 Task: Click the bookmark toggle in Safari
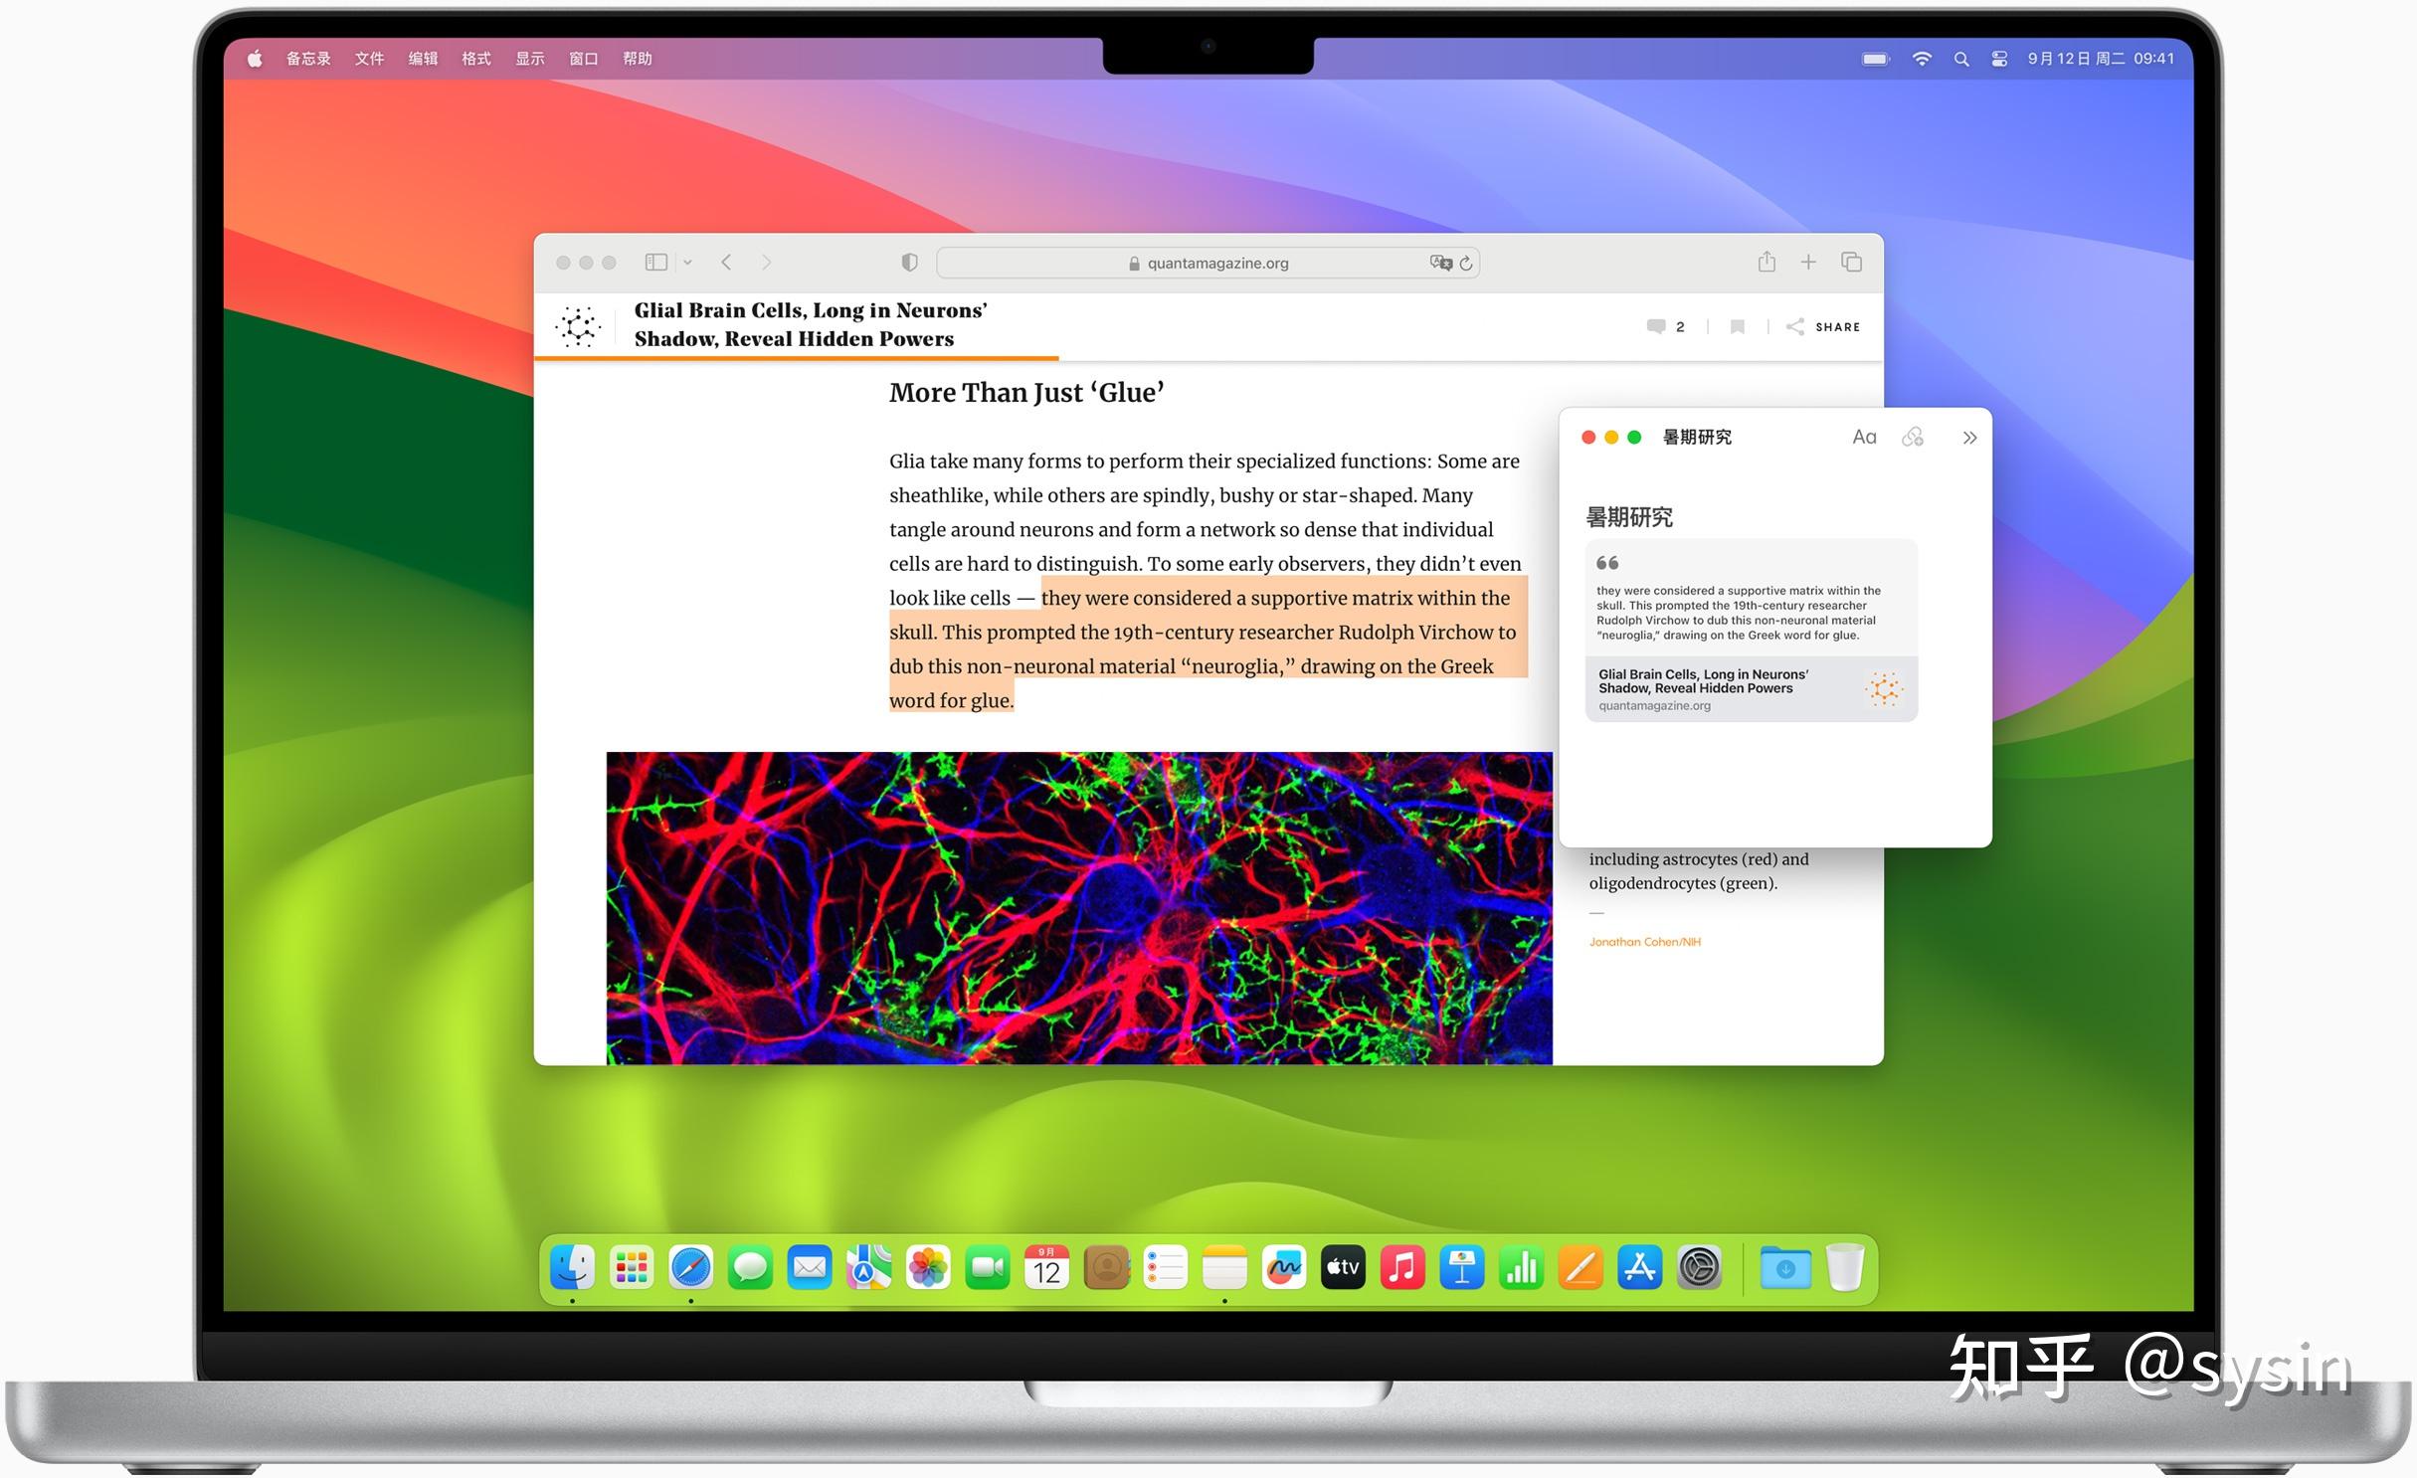point(657,263)
